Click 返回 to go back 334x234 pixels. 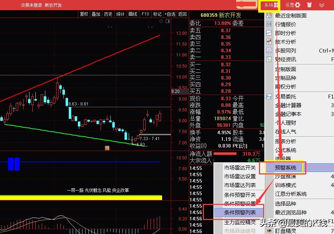(x=182, y=14)
